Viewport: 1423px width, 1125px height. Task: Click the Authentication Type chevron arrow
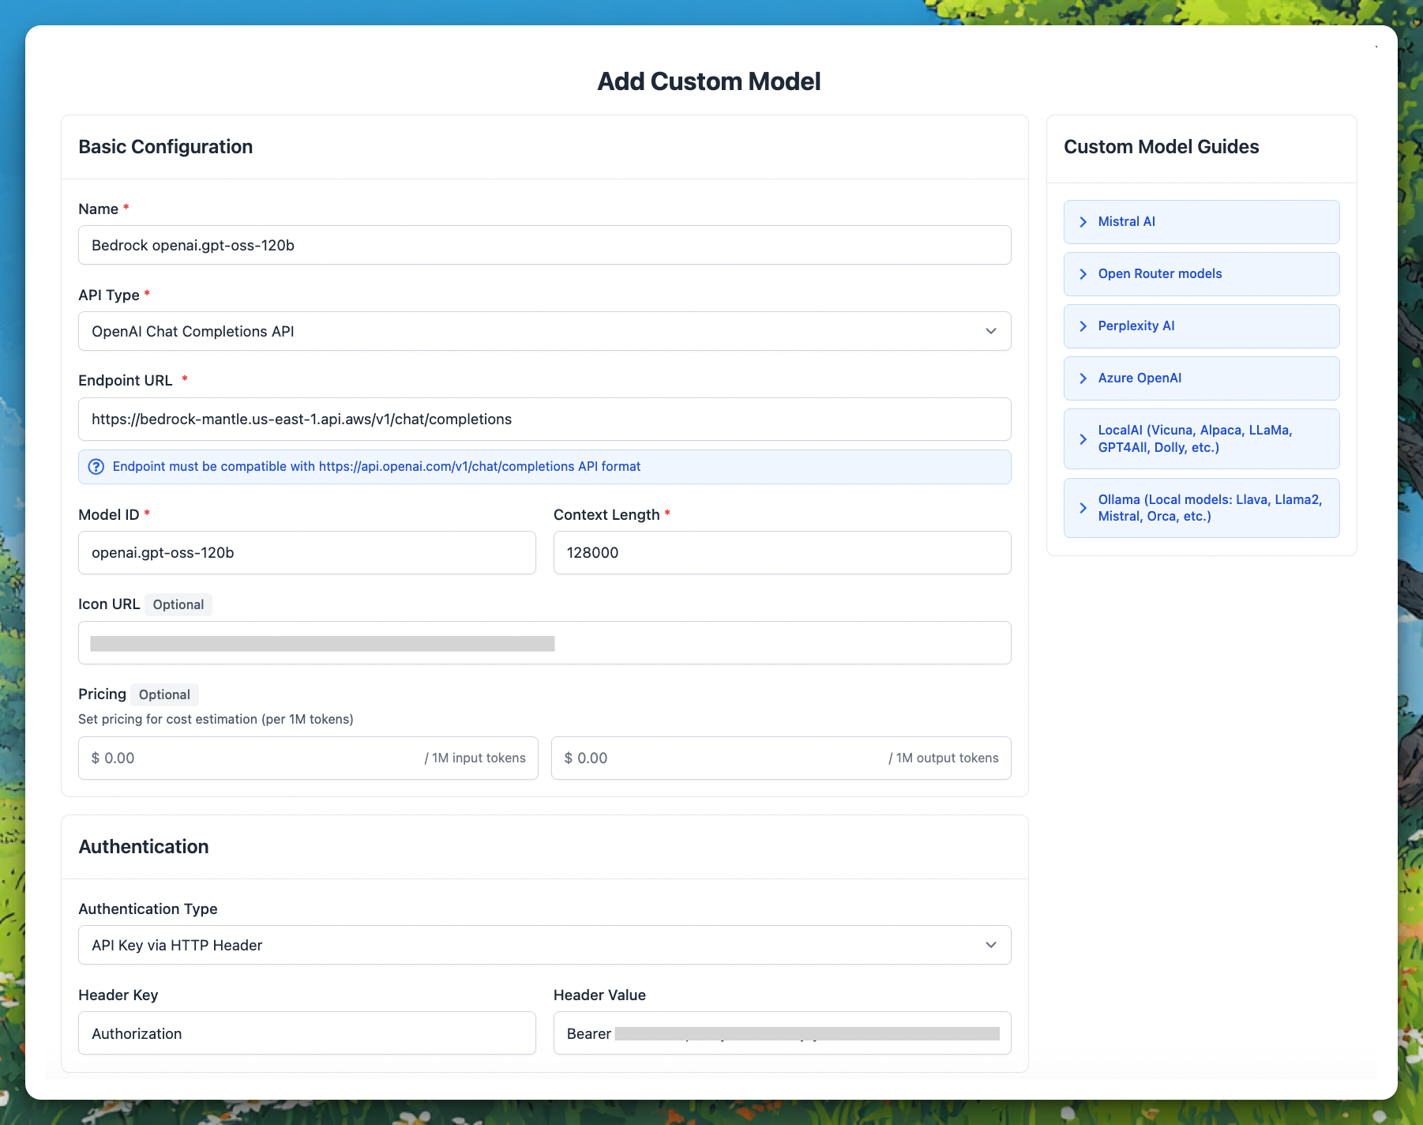991,946
